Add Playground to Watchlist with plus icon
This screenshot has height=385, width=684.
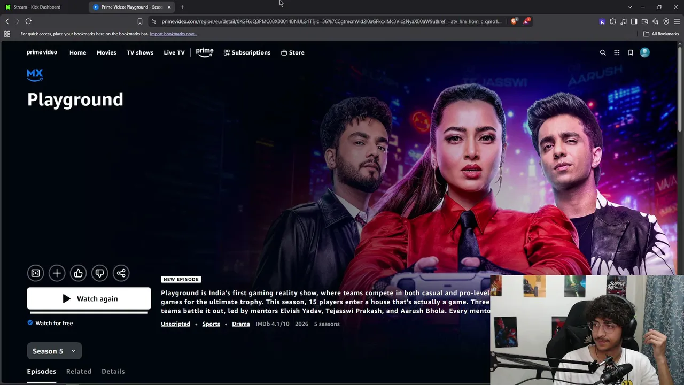pyautogui.click(x=57, y=273)
